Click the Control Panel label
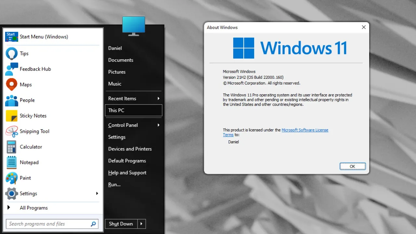 click(123, 125)
